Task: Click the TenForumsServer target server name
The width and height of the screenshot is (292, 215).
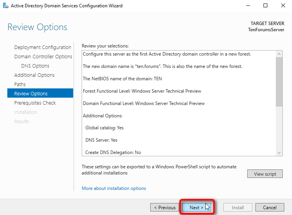Action: pos(266,30)
